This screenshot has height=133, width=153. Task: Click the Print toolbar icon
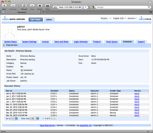48,6
